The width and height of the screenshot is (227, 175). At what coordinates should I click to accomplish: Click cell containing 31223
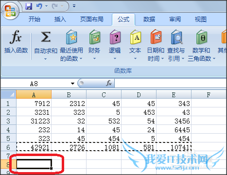(34, 121)
